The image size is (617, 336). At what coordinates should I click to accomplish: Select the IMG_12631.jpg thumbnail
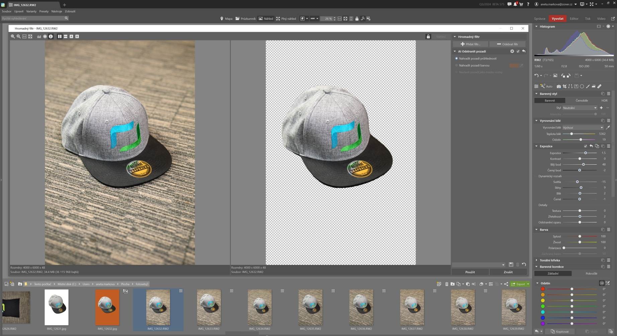coord(57,307)
